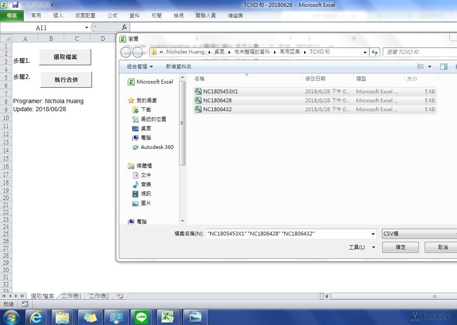Expand the CSV file type dropdown
This screenshot has height=325, width=457.
[x=418, y=234]
